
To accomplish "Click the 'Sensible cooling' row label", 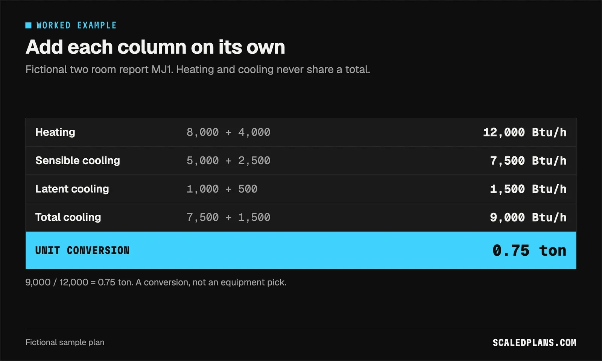I will (x=78, y=161).
